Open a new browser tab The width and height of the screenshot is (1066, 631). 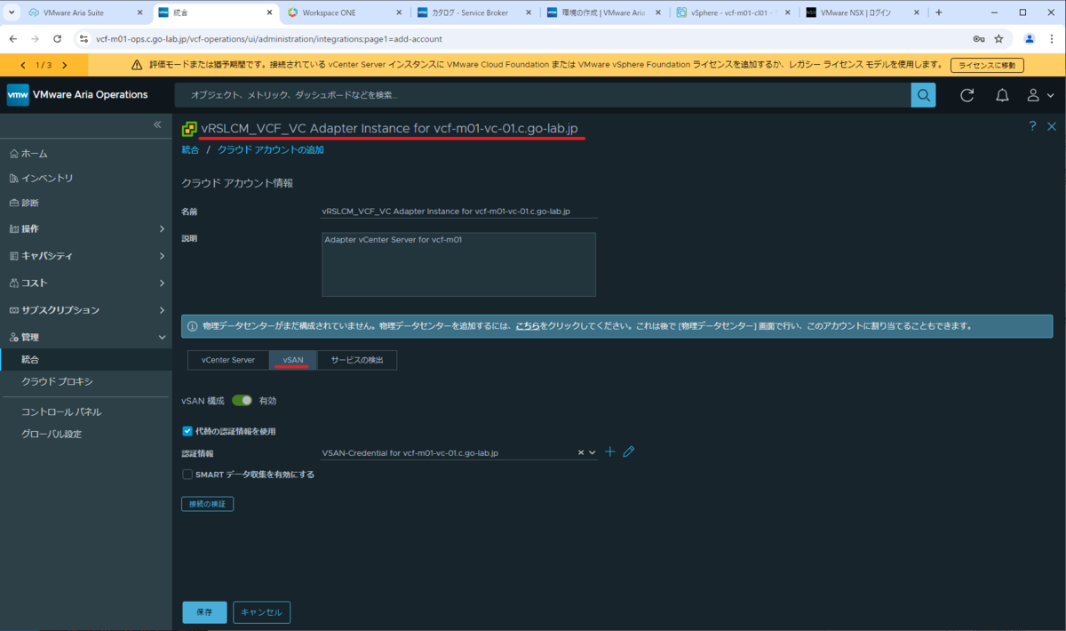939,13
